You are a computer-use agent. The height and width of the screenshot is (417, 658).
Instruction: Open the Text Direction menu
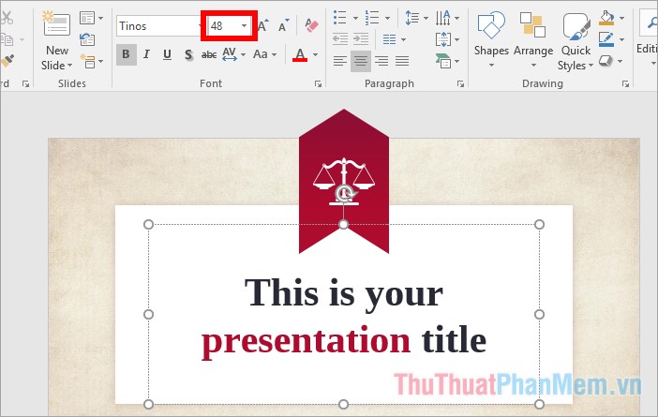[447, 18]
